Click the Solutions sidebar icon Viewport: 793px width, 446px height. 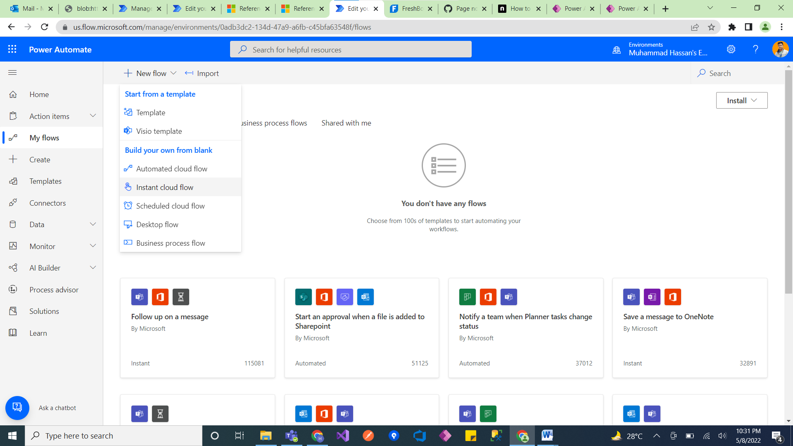pos(13,311)
